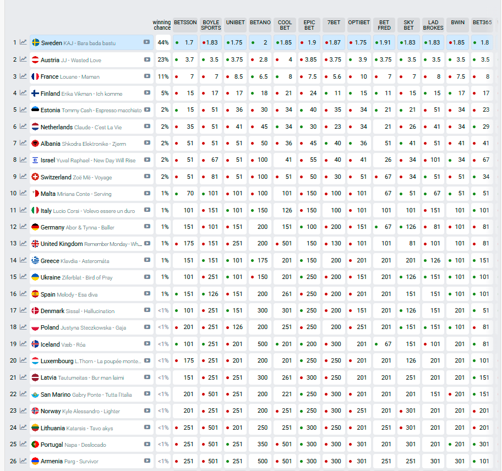Open the odds chart icon for Ukraine
The width and height of the screenshot is (502, 471).
[x=23, y=276]
